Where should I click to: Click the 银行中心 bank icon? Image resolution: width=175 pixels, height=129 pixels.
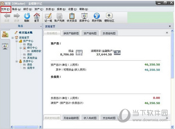pyautogui.click(x=25, y=48)
